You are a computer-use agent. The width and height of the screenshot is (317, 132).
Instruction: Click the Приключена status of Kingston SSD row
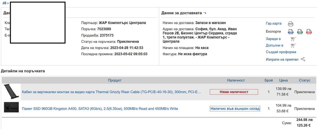pos(304,109)
